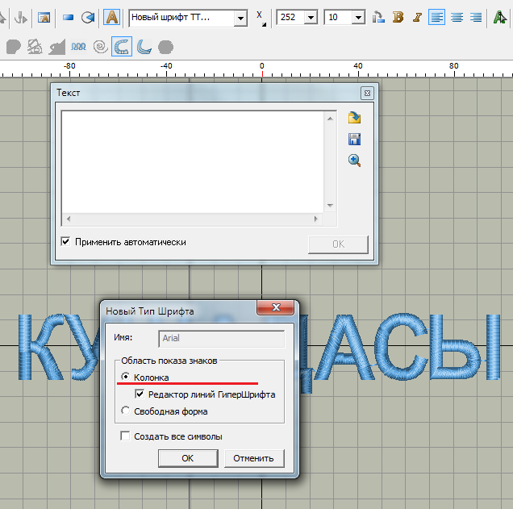Enable the Создать все символы checkbox
The image size is (513, 509).
(x=125, y=436)
